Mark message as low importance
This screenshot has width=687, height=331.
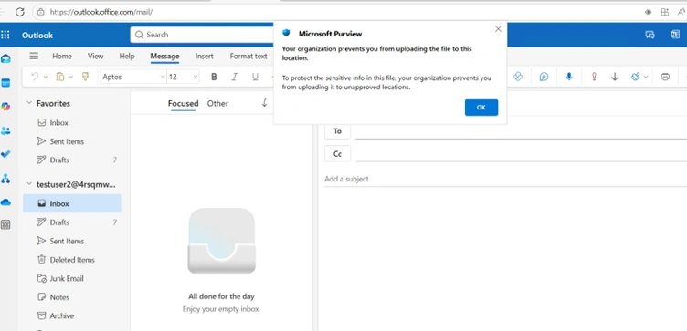(x=615, y=77)
